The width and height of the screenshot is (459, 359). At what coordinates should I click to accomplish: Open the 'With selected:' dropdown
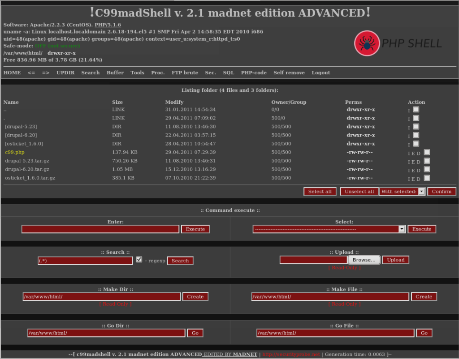[403, 192]
